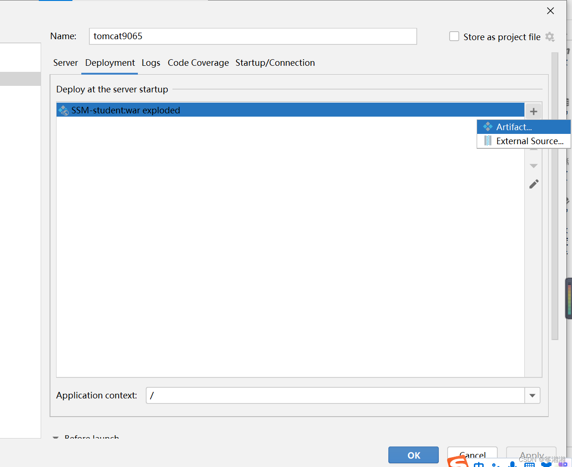The height and width of the screenshot is (467, 572).
Task: Enable Store as project file checkbox
Action: coord(454,36)
